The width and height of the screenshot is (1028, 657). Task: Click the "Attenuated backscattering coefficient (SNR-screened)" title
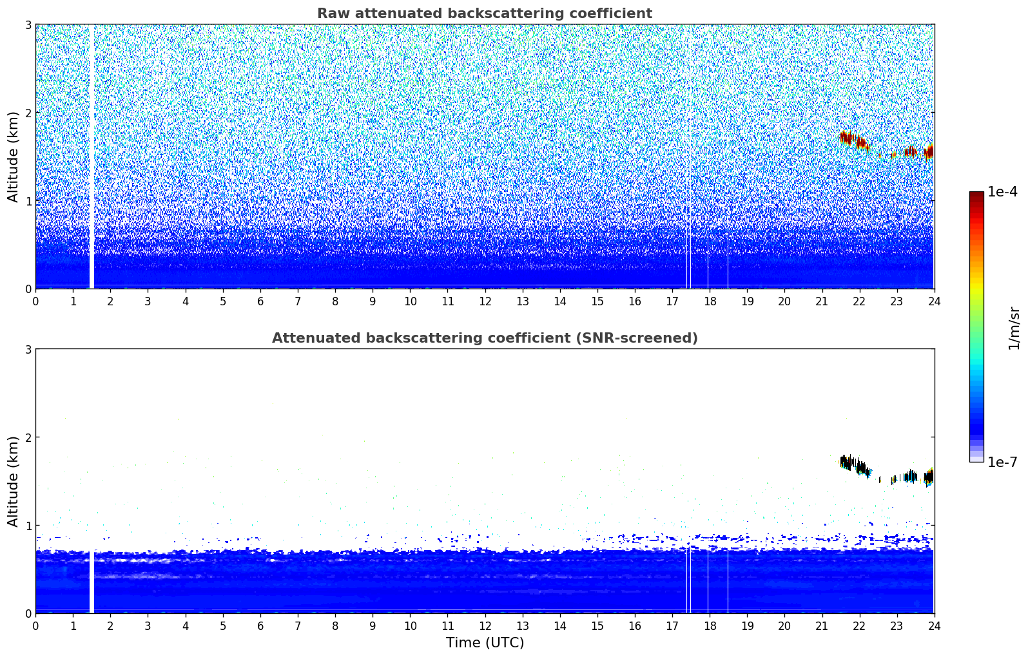click(484, 338)
